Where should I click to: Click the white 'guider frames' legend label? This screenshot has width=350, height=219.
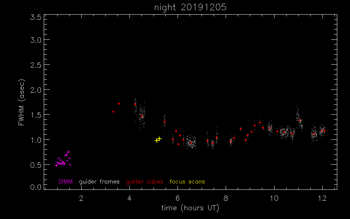coord(99,182)
